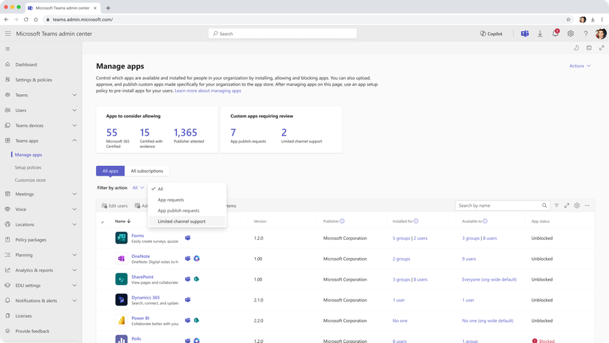
Task: Open settings gear in the header
Action: [570, 34]
